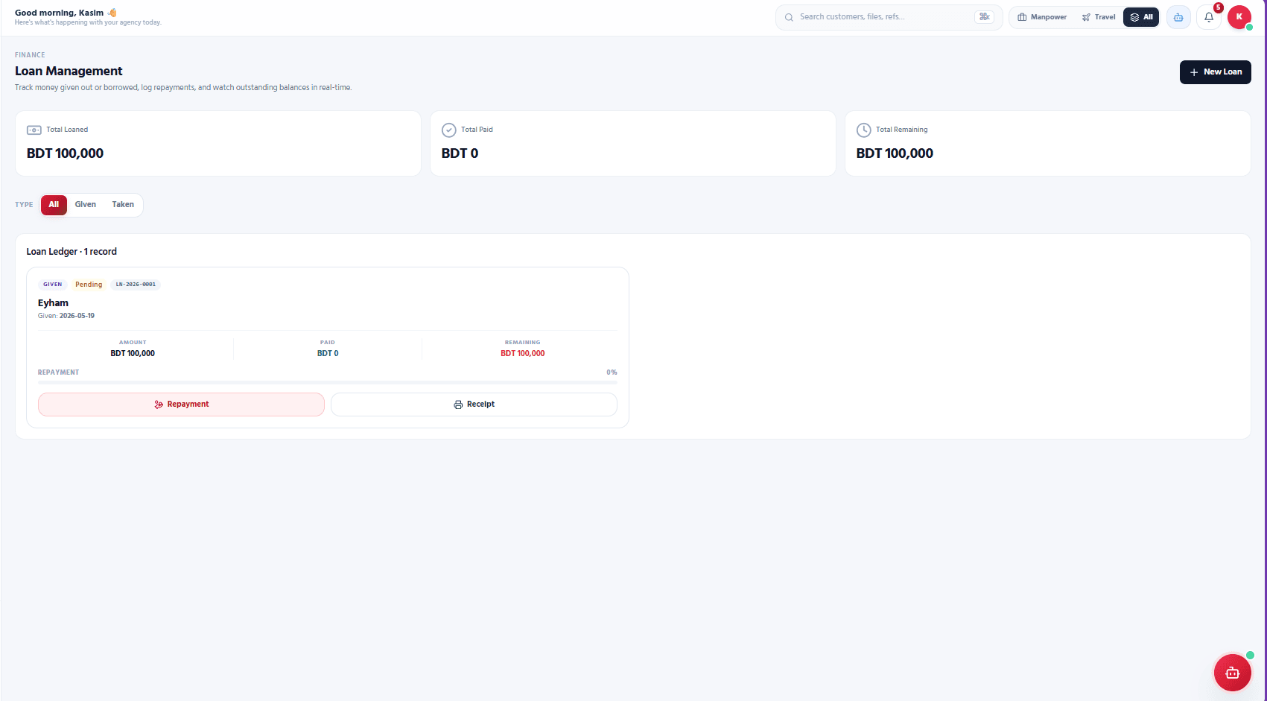Screen dimensions: 1267x701
Task: Click the notification bell icon
Action: coord(1209,17)
